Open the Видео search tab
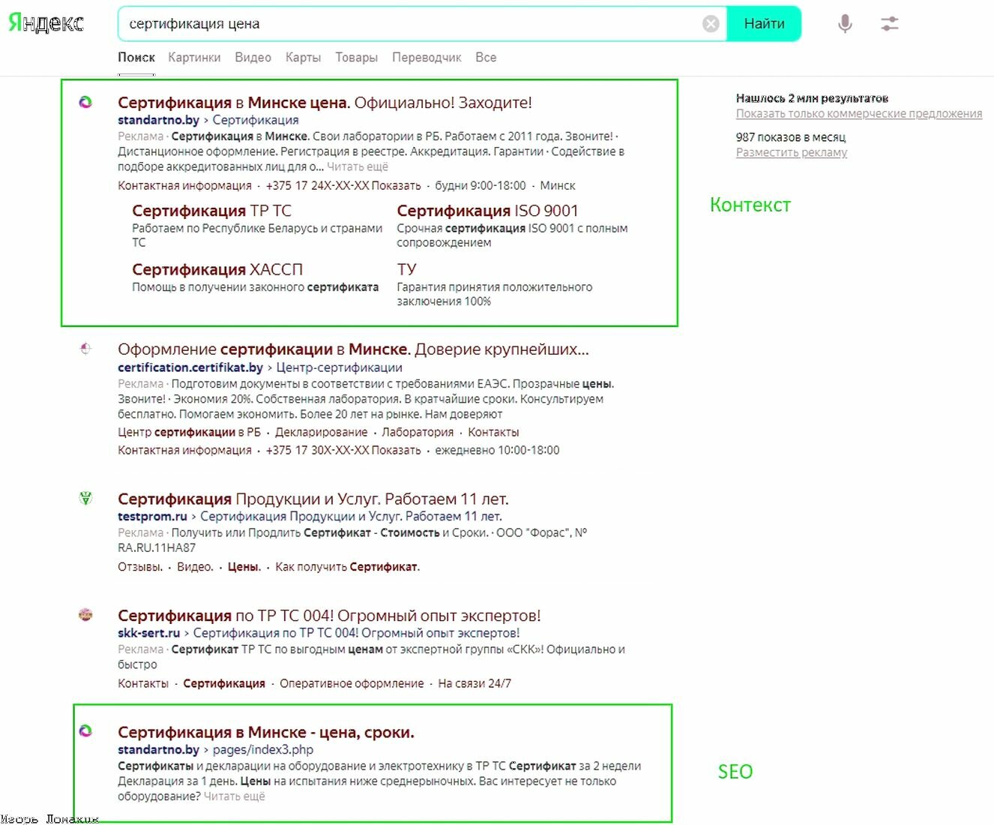 click(253, 57)
